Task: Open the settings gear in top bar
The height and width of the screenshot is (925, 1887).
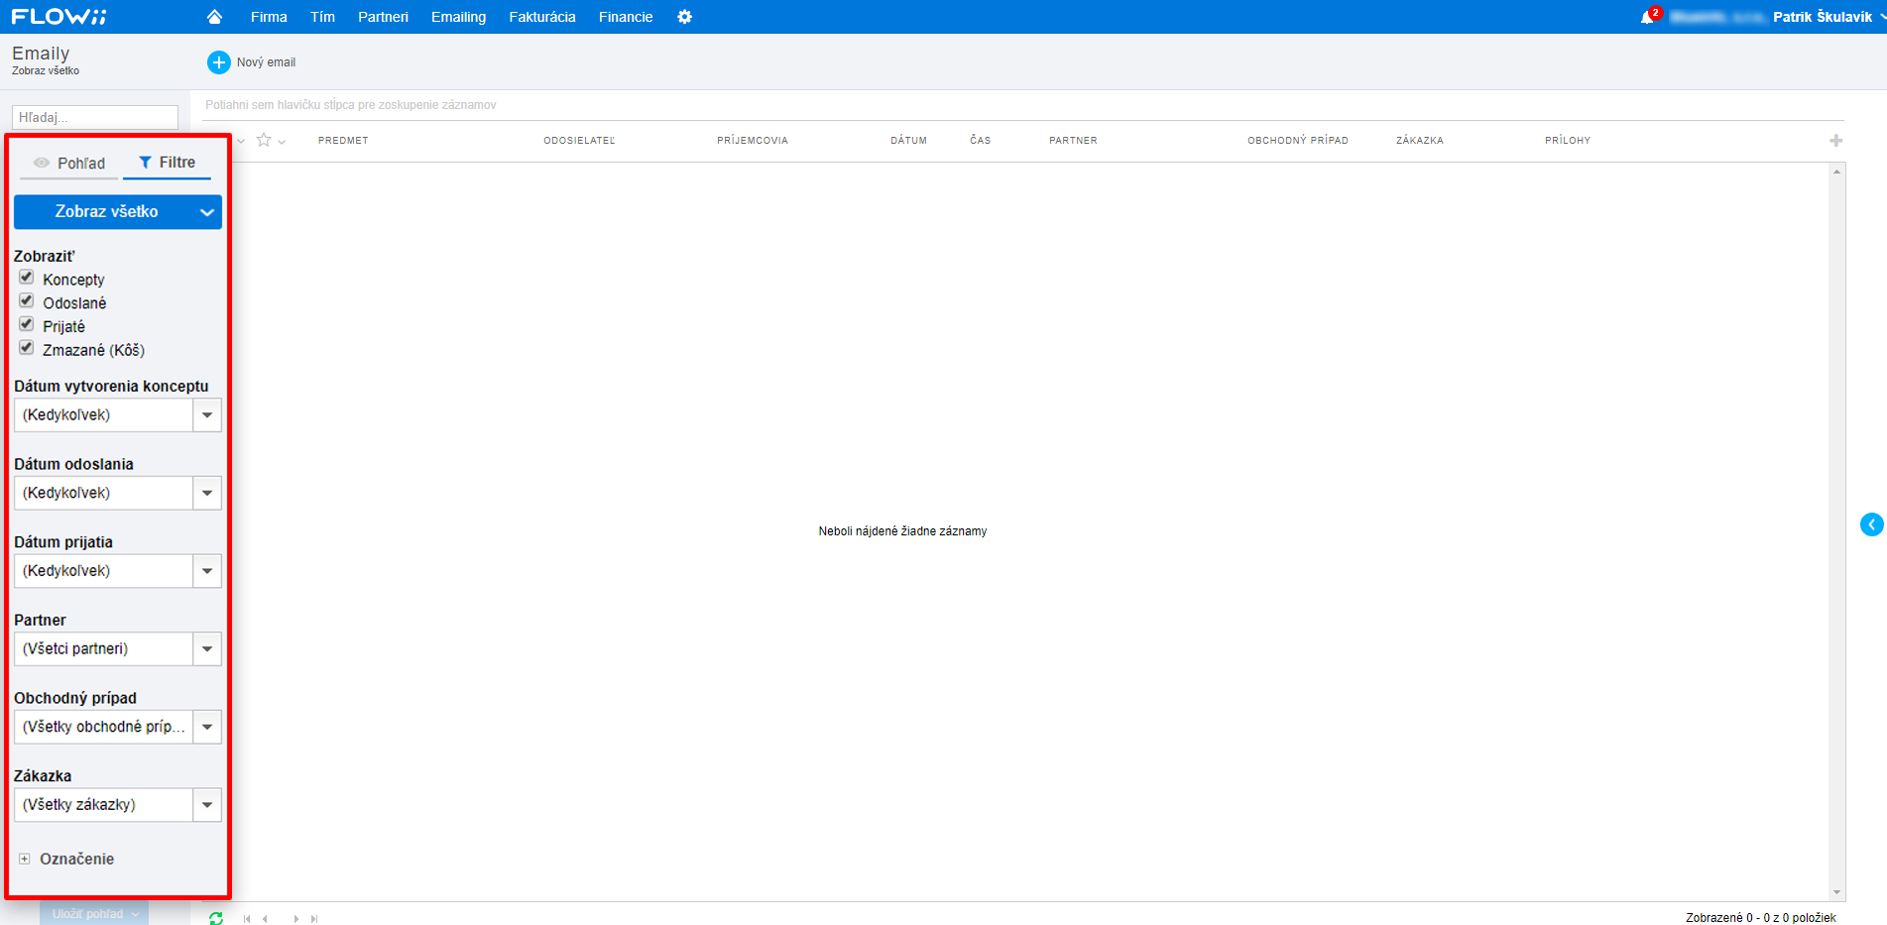Action: click(684, 17)
